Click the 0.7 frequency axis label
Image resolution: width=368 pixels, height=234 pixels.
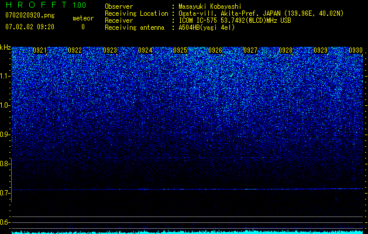click(4, 193)
